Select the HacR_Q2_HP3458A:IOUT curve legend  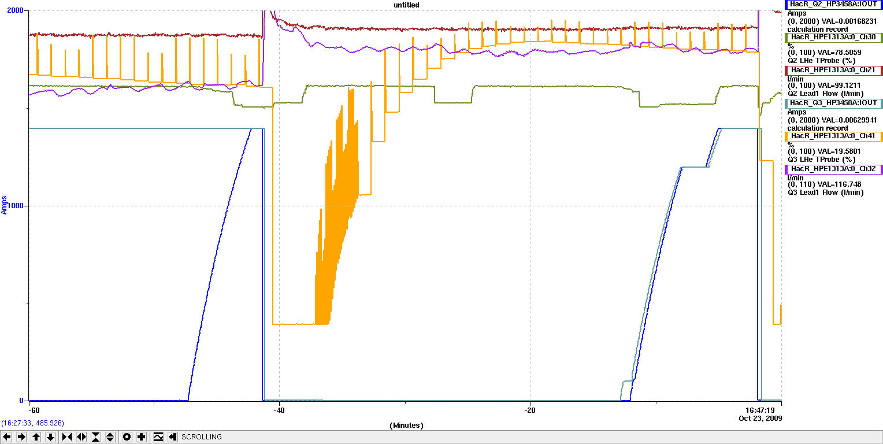pos(833,4)
